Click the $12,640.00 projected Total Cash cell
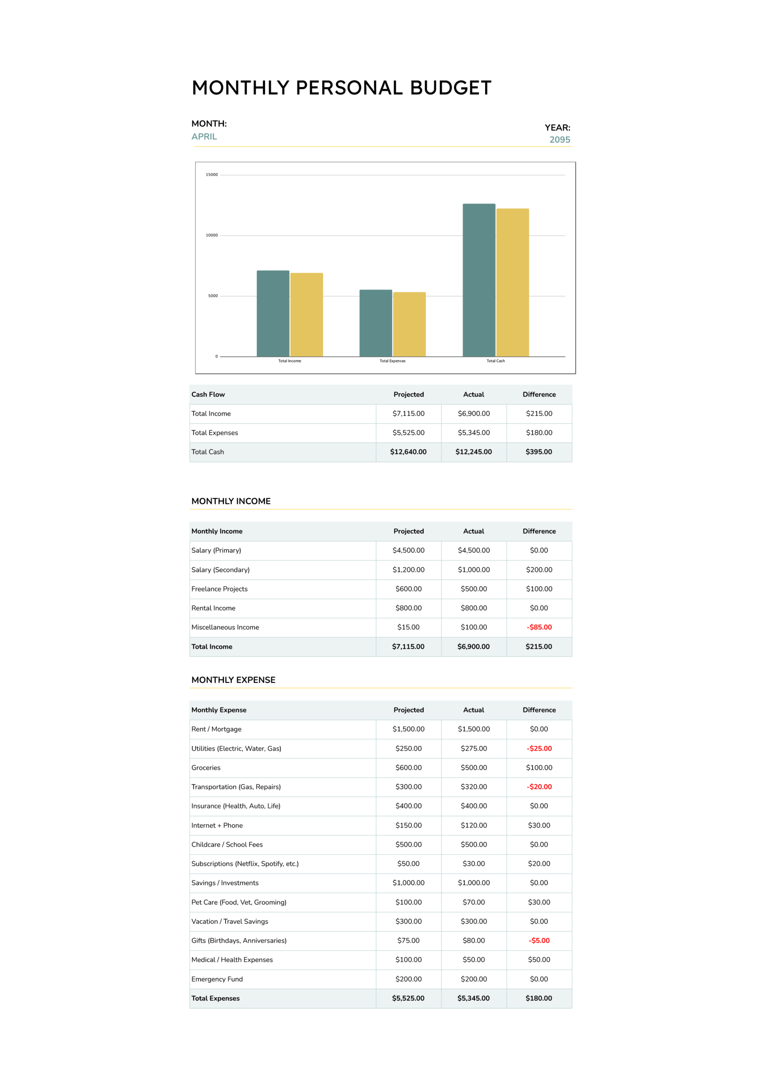Image resolution: width=765 pixels, height=1083 pixels. (x=408, y=452)
